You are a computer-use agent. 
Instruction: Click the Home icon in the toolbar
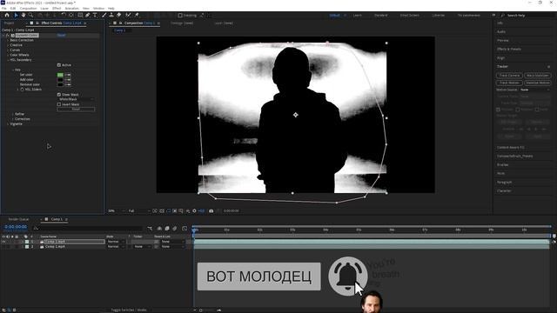point(7,16)
